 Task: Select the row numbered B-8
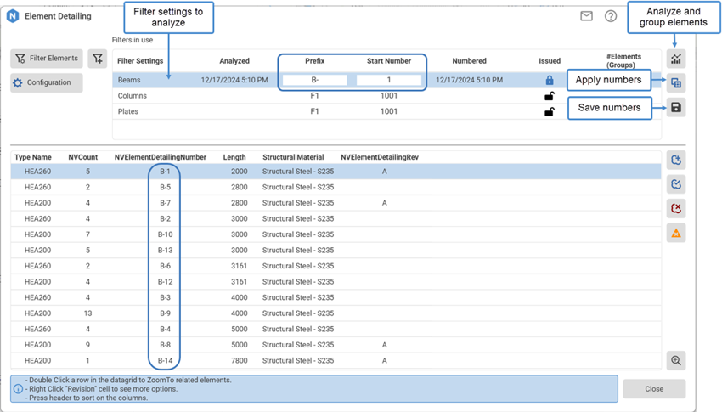tap(336, 345)
